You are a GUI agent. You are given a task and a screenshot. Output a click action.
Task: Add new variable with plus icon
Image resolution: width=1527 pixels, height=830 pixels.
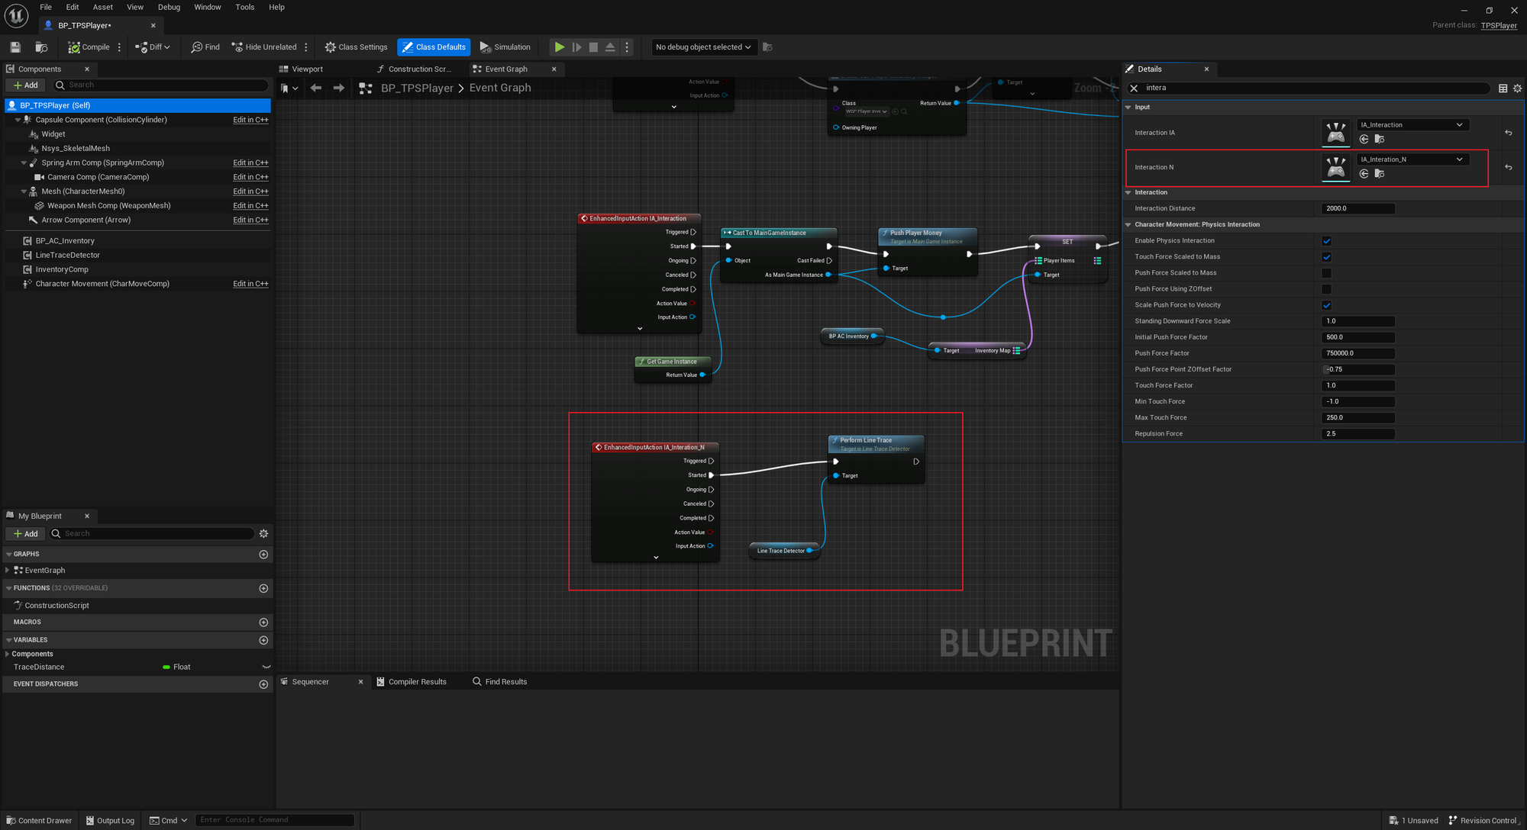tap(263, 640)
